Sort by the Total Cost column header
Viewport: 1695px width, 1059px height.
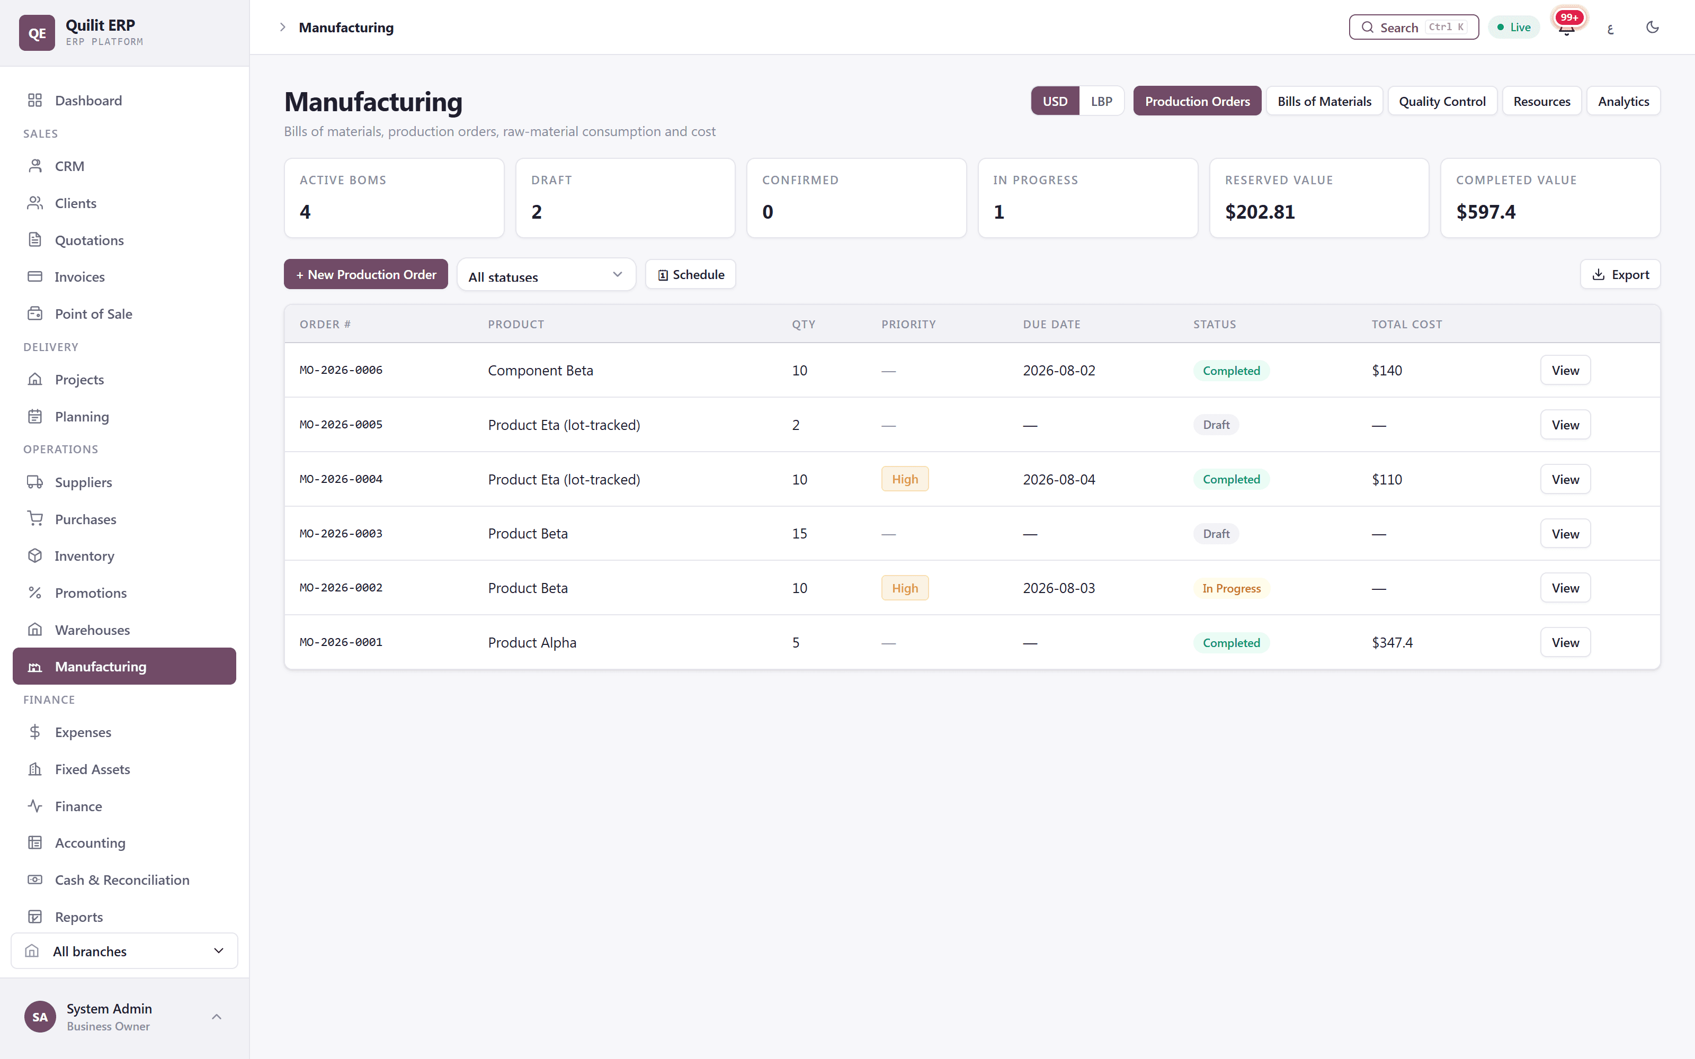[x=1406, y=324]
